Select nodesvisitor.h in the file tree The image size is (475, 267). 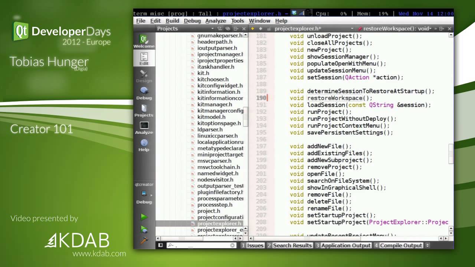[x=215, y=179]
